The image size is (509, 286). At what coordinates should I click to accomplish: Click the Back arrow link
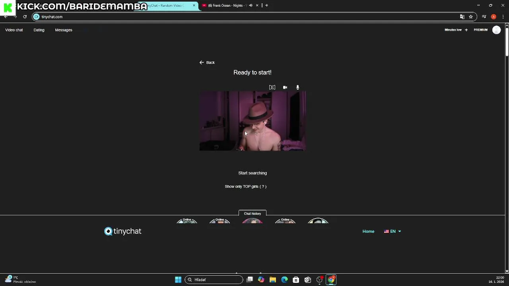(207, 62)
